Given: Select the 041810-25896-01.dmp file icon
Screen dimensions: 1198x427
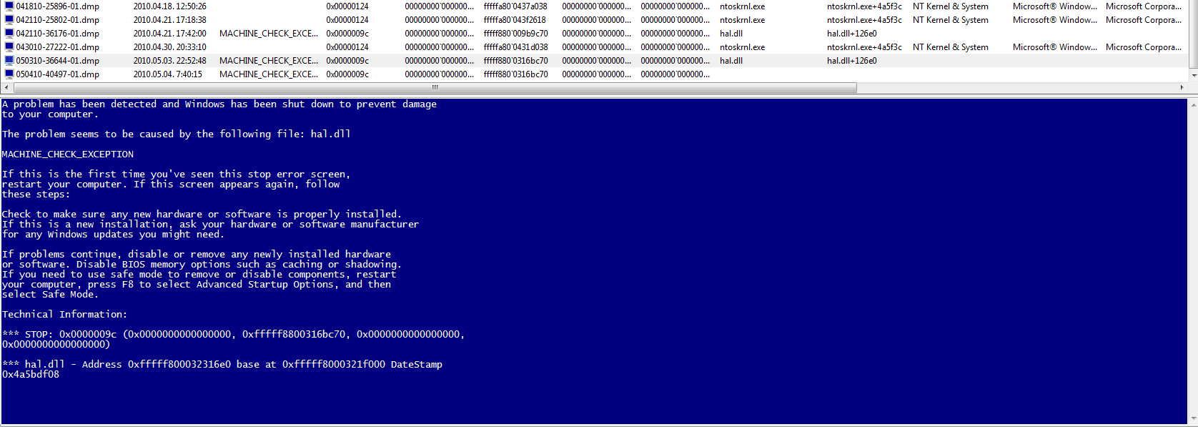Looking at the screenshot, I should pyautogui.click(x=9, y=6).
